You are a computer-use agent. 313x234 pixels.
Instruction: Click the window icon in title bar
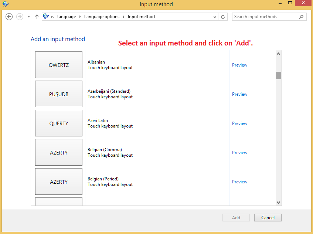6,4
